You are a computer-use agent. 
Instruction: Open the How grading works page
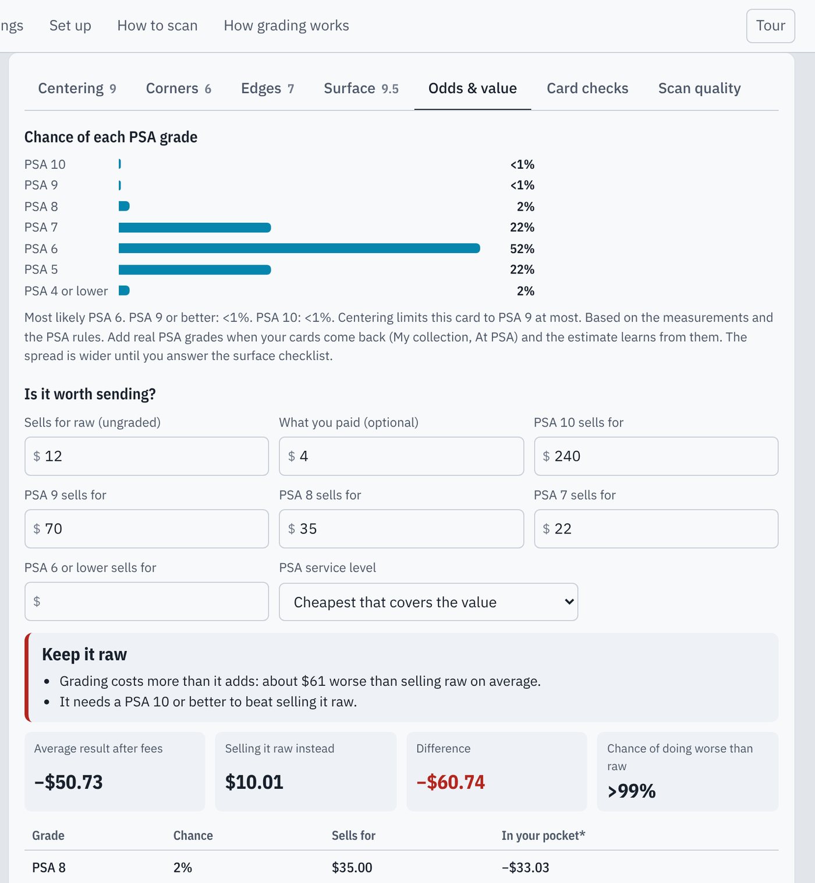[286, 26]
